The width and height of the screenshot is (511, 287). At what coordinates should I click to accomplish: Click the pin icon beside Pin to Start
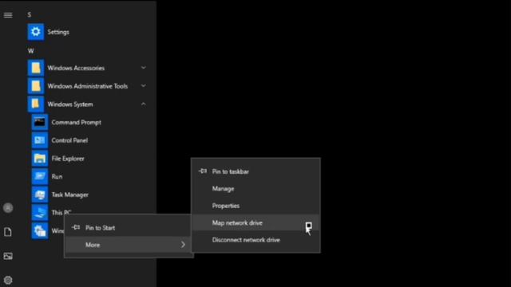[76, 227]
